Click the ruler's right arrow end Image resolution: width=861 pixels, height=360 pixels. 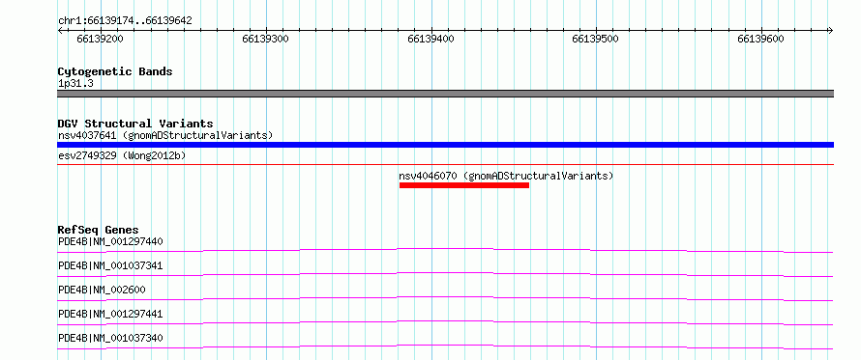click(x=830, y=31)
